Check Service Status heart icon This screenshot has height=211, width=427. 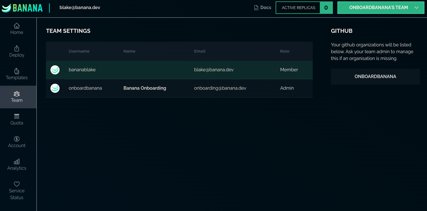pyautogui.click(x=17, y=184)
